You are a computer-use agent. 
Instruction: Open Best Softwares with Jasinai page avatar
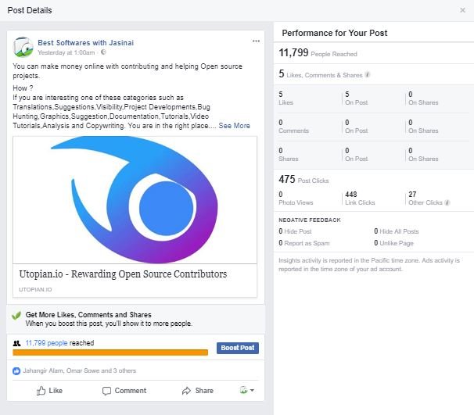(x=23, y=48)
